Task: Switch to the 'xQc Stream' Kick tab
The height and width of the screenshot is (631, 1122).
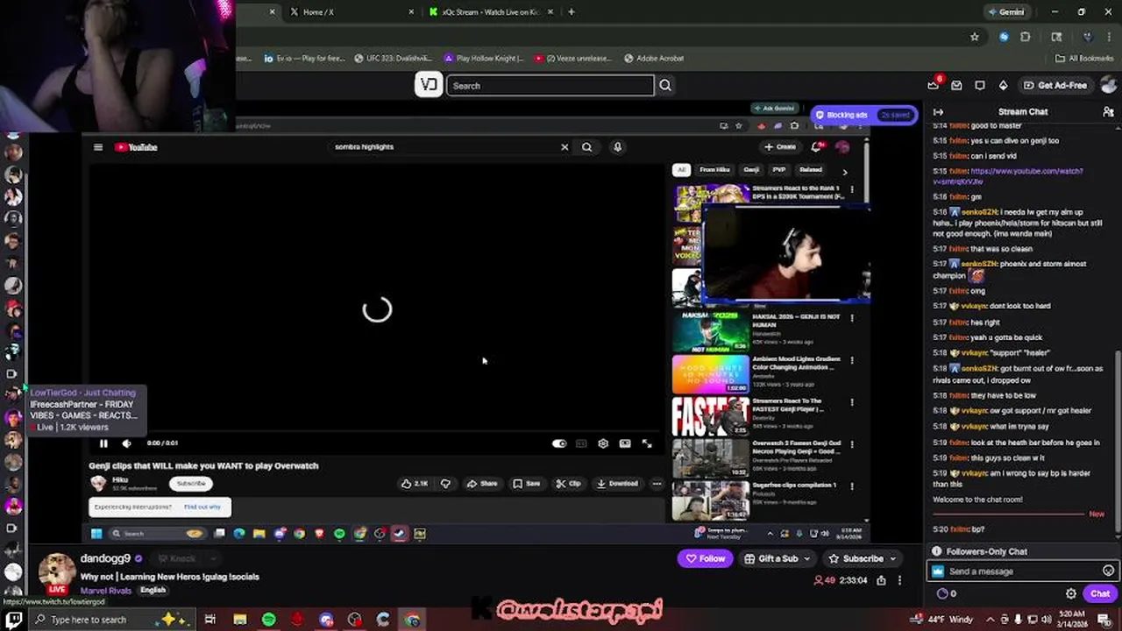Action: (x=491, y=12)
